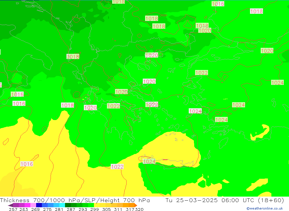Click the 'Thickness 700/1000 hPa/SLP/Height 700 hPa' title
289x211 pixels.
pyautogui.click(x=75, y=200)
